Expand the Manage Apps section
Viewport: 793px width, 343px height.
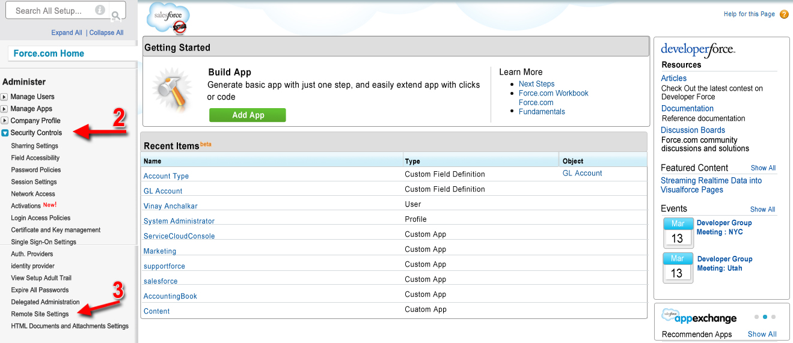pyautogui.click(x=5, y=109)
